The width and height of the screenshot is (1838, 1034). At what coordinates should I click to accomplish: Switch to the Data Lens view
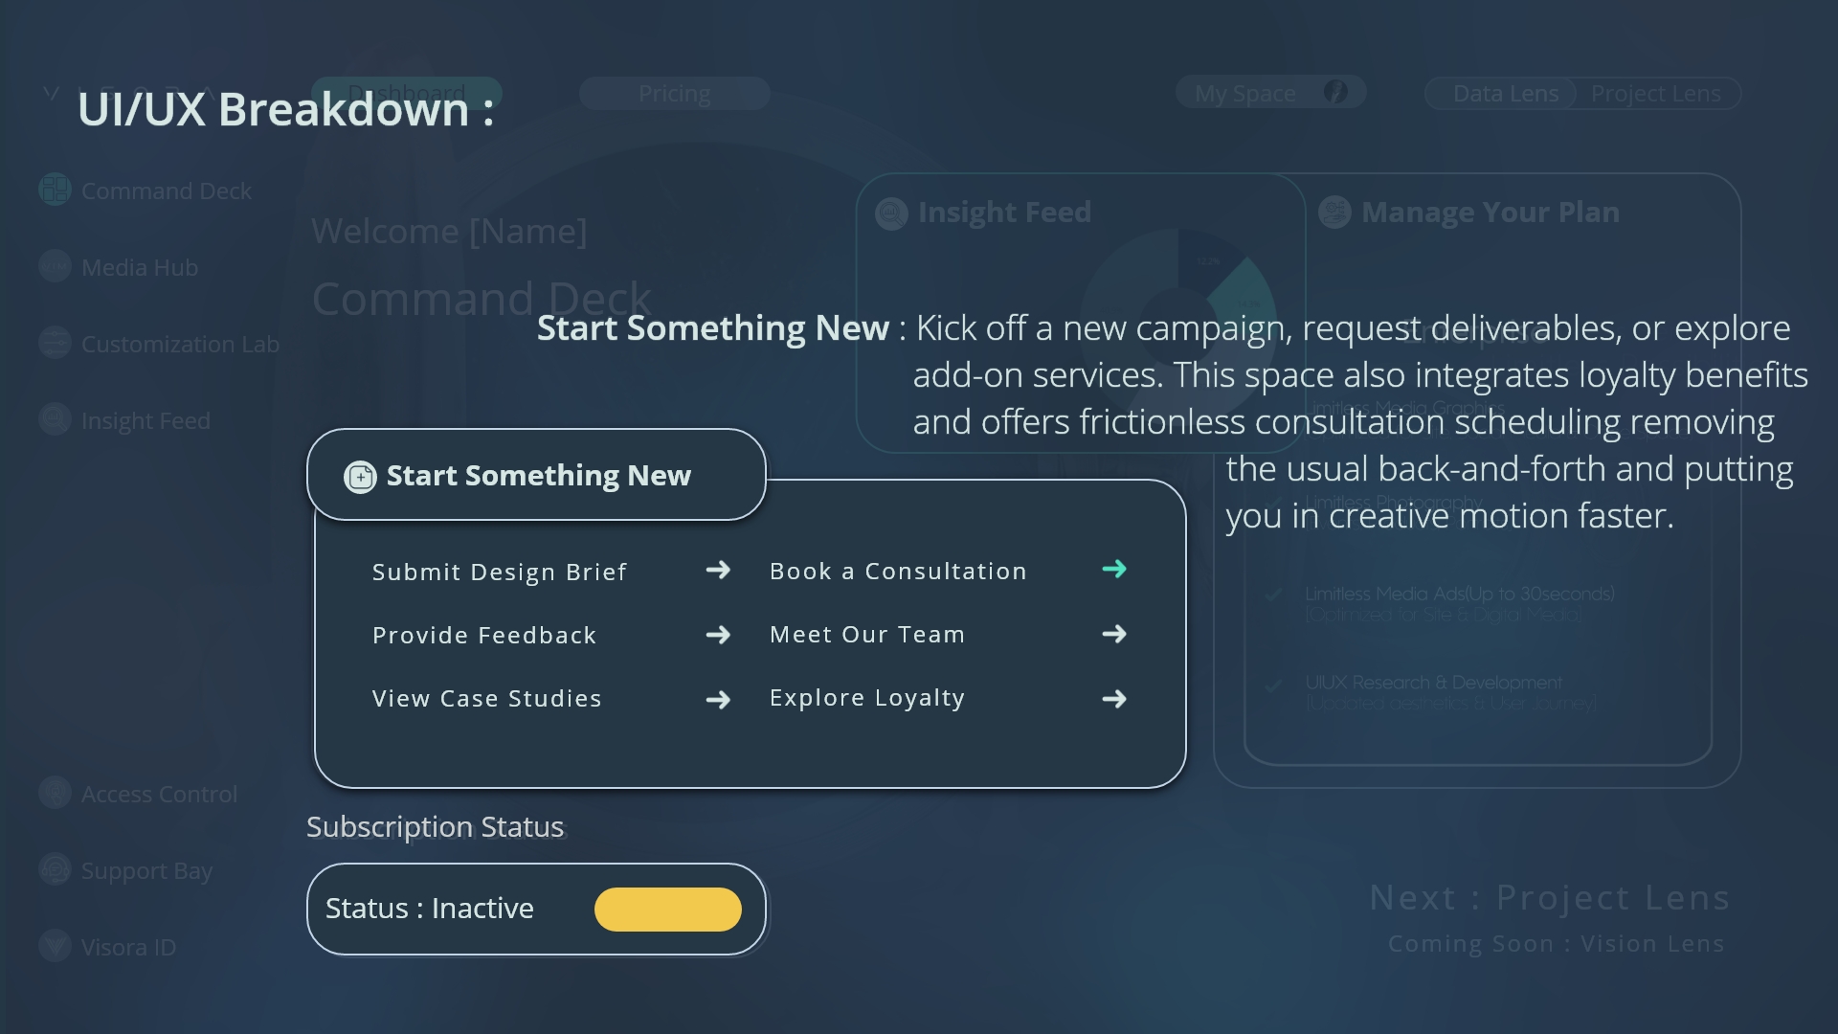1505,94
